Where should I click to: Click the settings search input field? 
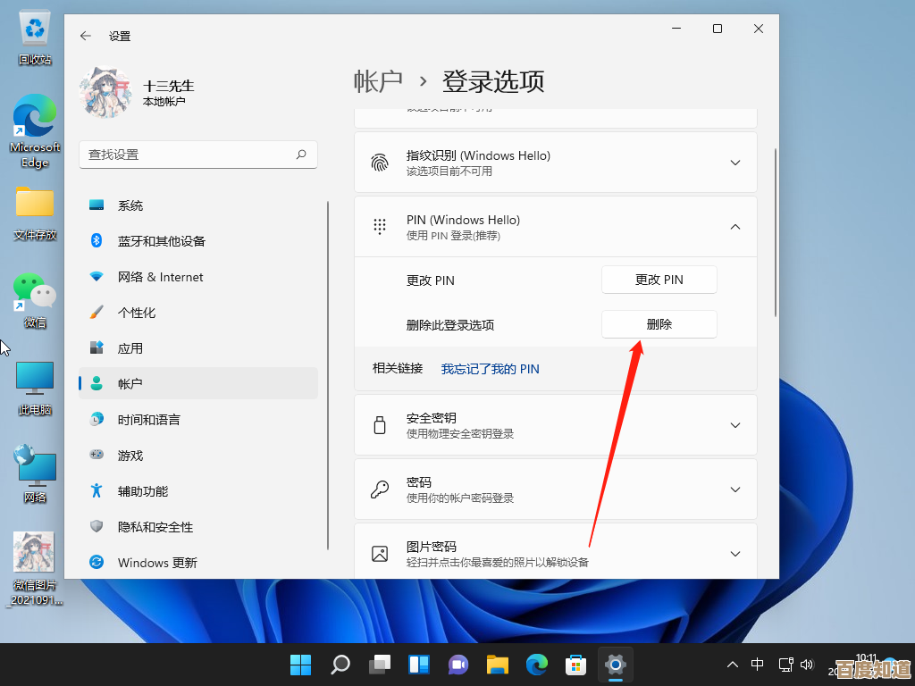(x=188, y=155)
